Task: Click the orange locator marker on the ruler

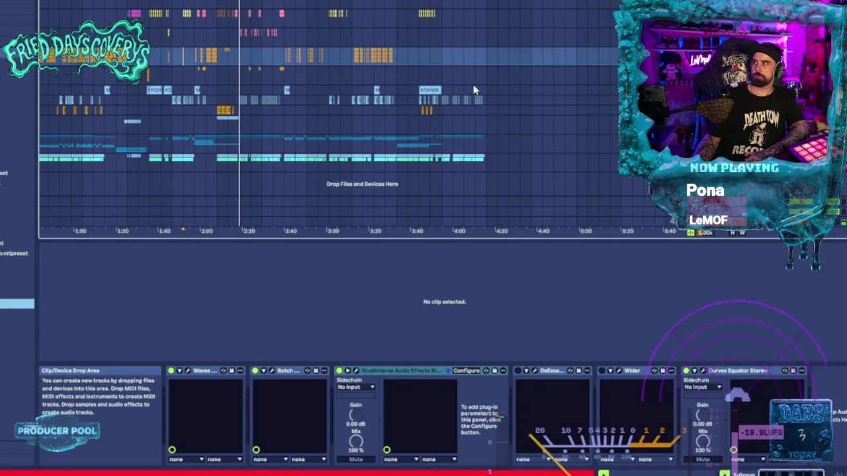Action: (183, 229)
